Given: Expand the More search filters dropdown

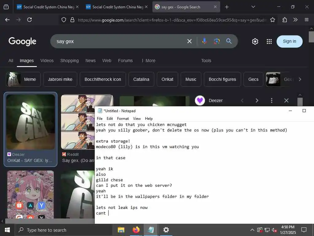Looking at the screenshot, I should (148, 61).
